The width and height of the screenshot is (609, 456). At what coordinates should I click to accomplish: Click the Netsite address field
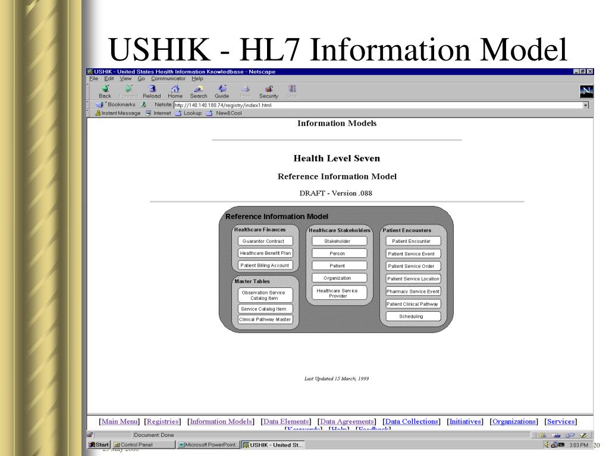coord(378,105)
